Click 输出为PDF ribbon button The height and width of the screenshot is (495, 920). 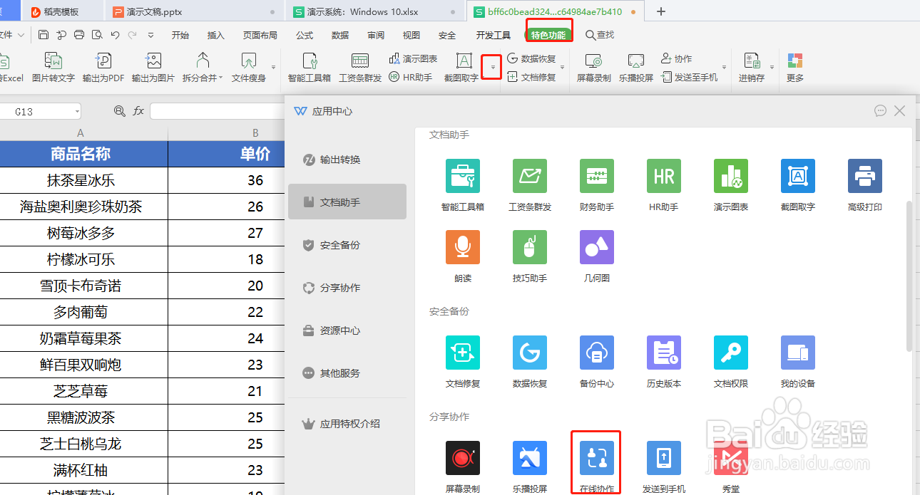(103, 68)
